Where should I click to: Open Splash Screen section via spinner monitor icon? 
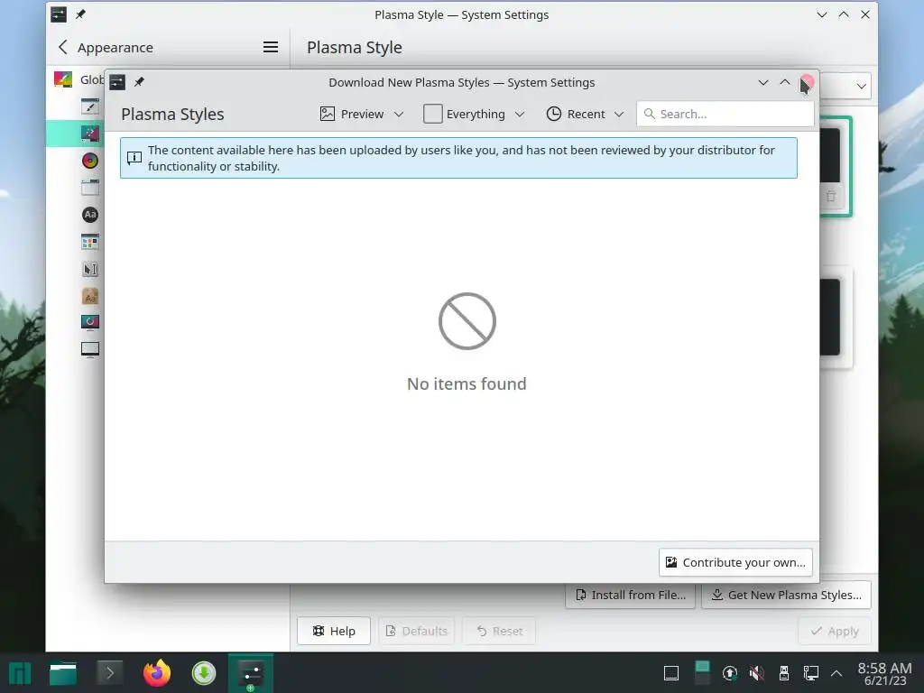tap(90, 322)
